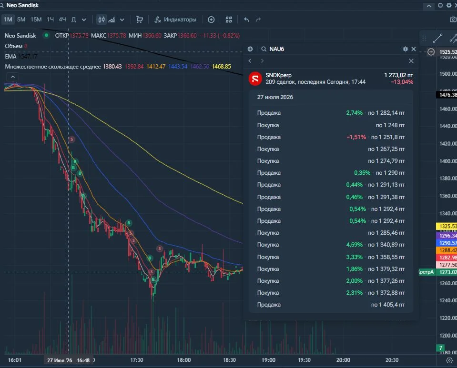Screen dimensions: 457x368
Task: Click the S sell marker near 16:48
Action: point(71,139)
